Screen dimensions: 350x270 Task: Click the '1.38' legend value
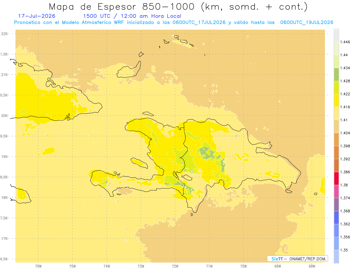click(344, 185)
